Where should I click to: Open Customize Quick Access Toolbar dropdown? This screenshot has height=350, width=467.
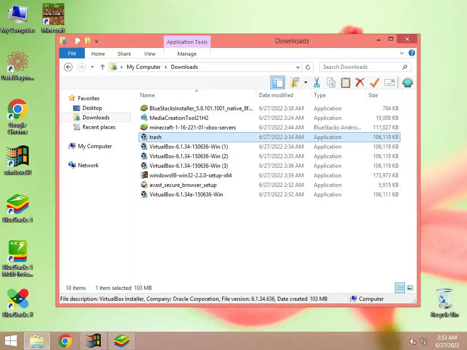click(97, 41)
